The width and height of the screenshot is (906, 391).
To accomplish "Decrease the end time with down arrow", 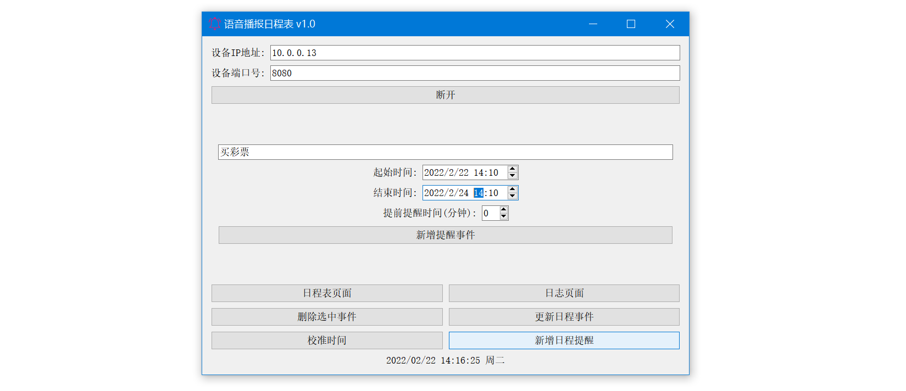I will click(512, 196).
